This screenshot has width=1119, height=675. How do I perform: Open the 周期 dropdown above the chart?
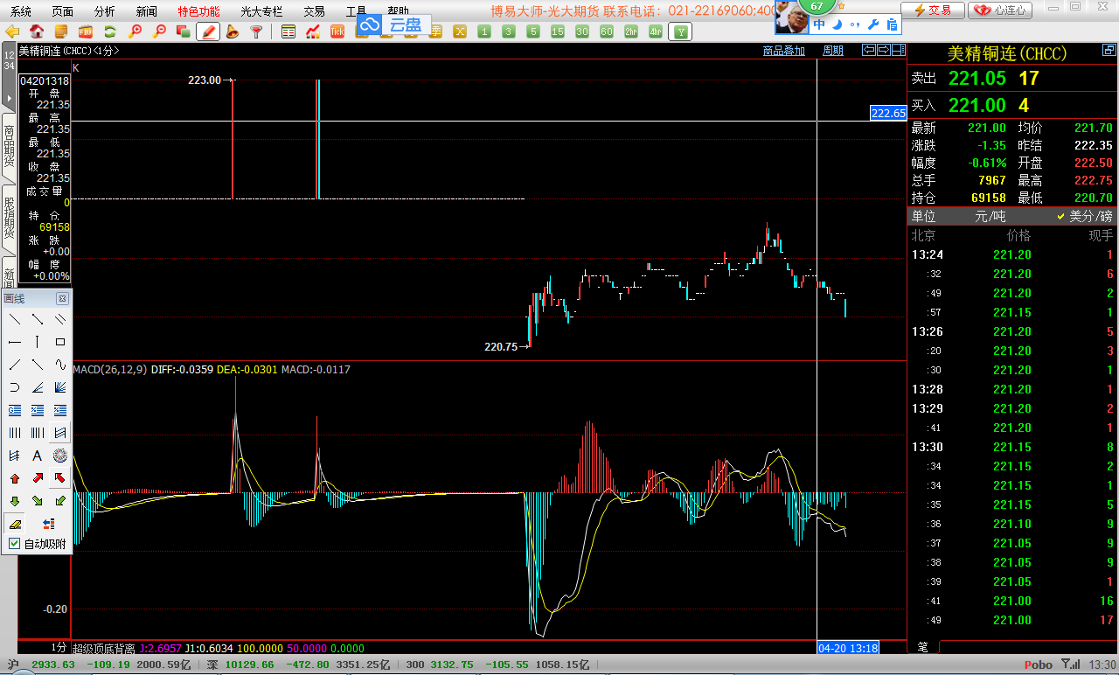click(x=832, y=50)
